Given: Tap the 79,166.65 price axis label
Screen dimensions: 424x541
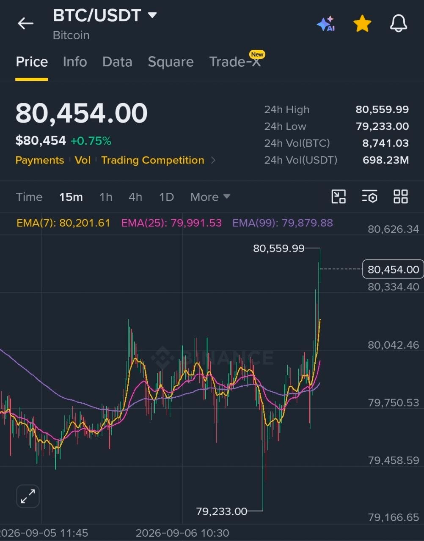Looking at the screenshot, I should click(x=394, y=517).
